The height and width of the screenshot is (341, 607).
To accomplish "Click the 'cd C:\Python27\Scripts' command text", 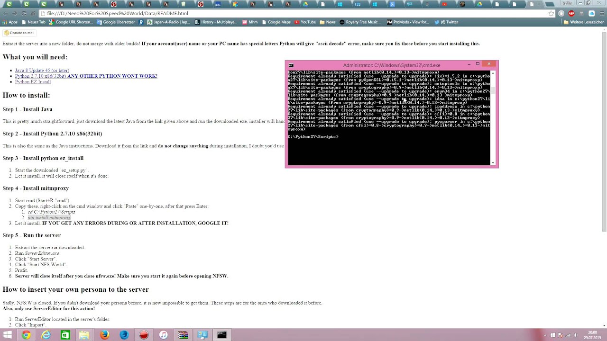I will [x=51, y=212].
